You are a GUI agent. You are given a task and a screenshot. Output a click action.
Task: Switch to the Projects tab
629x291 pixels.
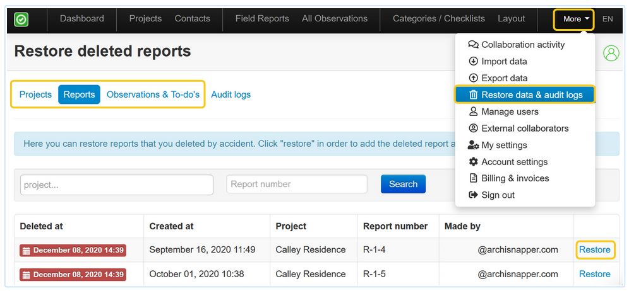[x=35, y=94]
